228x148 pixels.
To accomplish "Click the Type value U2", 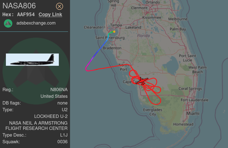I will (64, 110).
